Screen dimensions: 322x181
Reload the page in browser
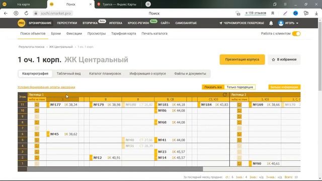click(26, 14)
